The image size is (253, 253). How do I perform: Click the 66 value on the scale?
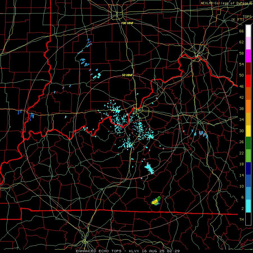pos(241,31)
